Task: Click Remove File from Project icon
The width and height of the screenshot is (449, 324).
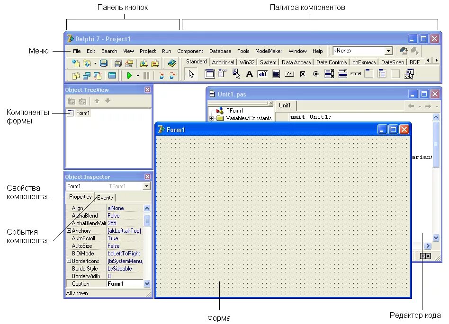Action: point(155,63)
